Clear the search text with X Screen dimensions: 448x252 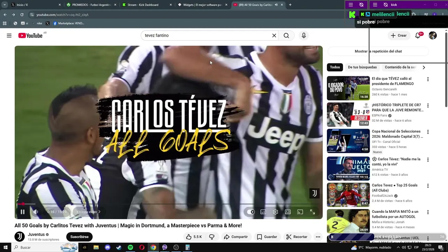pyautogui.click(x=274, y=35)
